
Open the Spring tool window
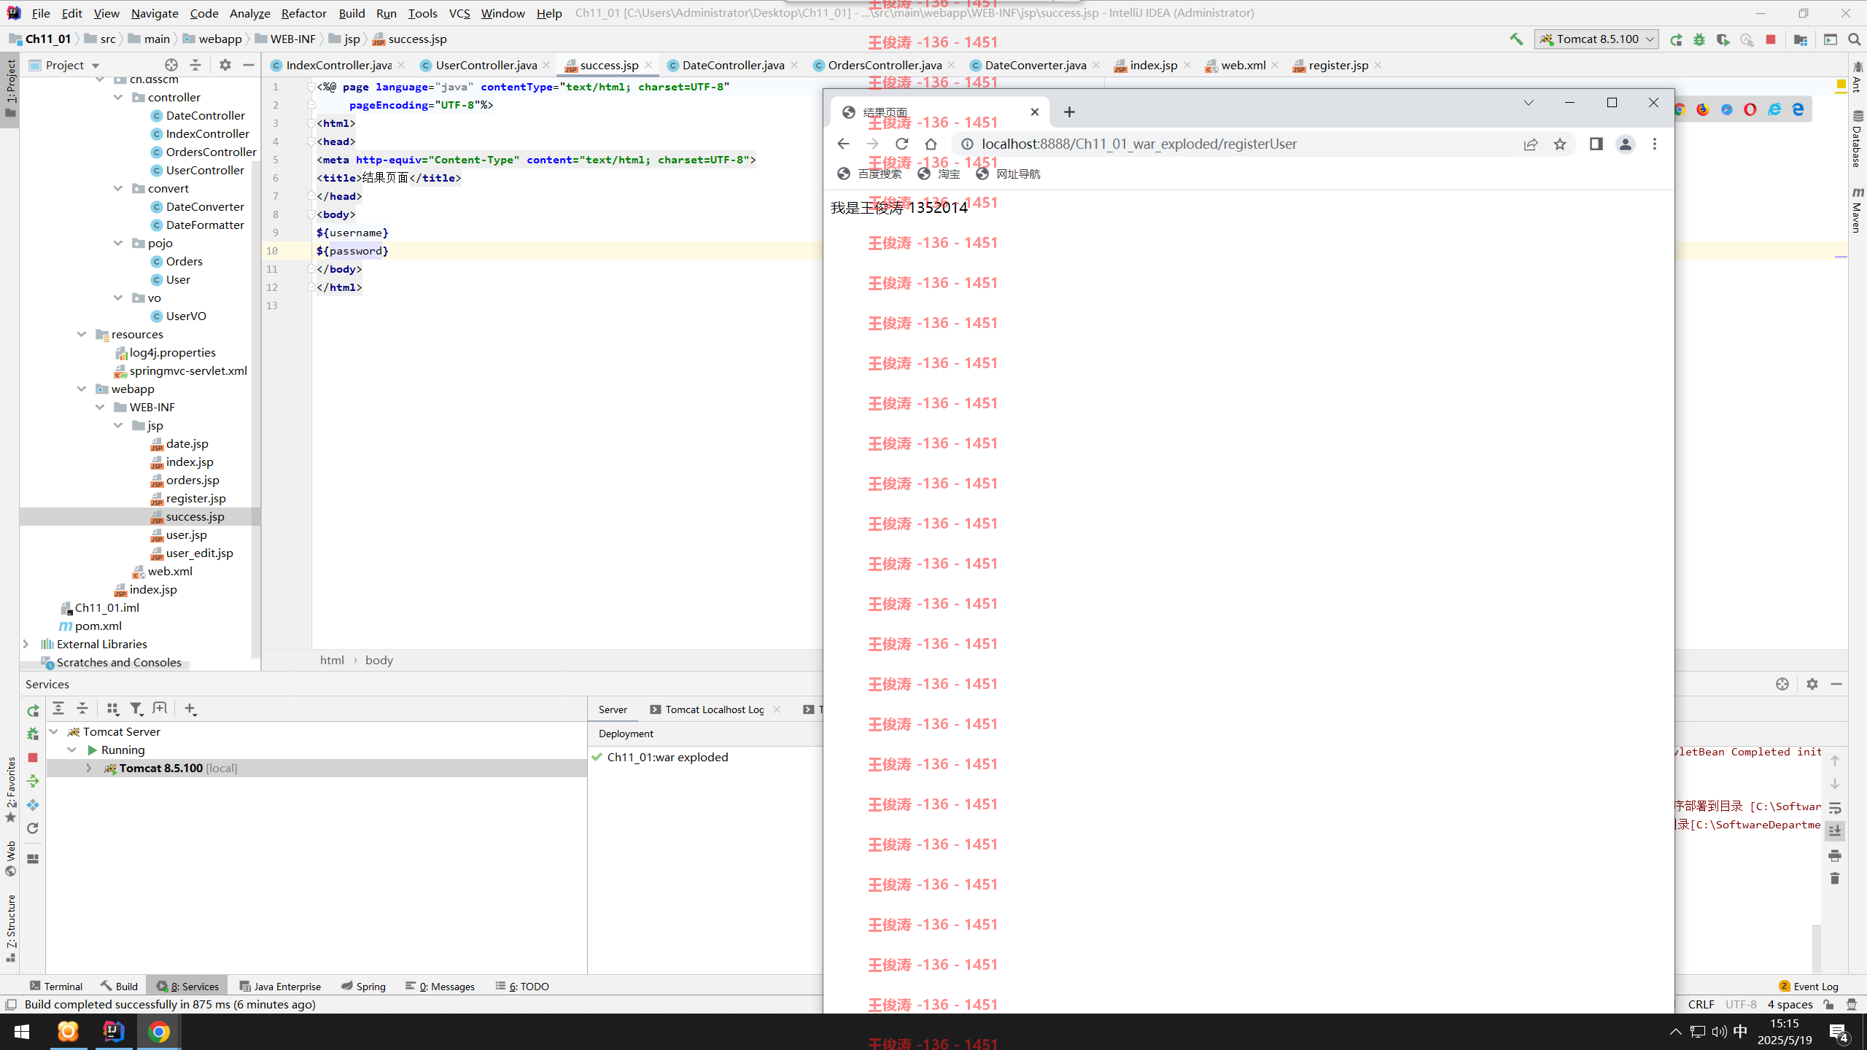point(363,986)
